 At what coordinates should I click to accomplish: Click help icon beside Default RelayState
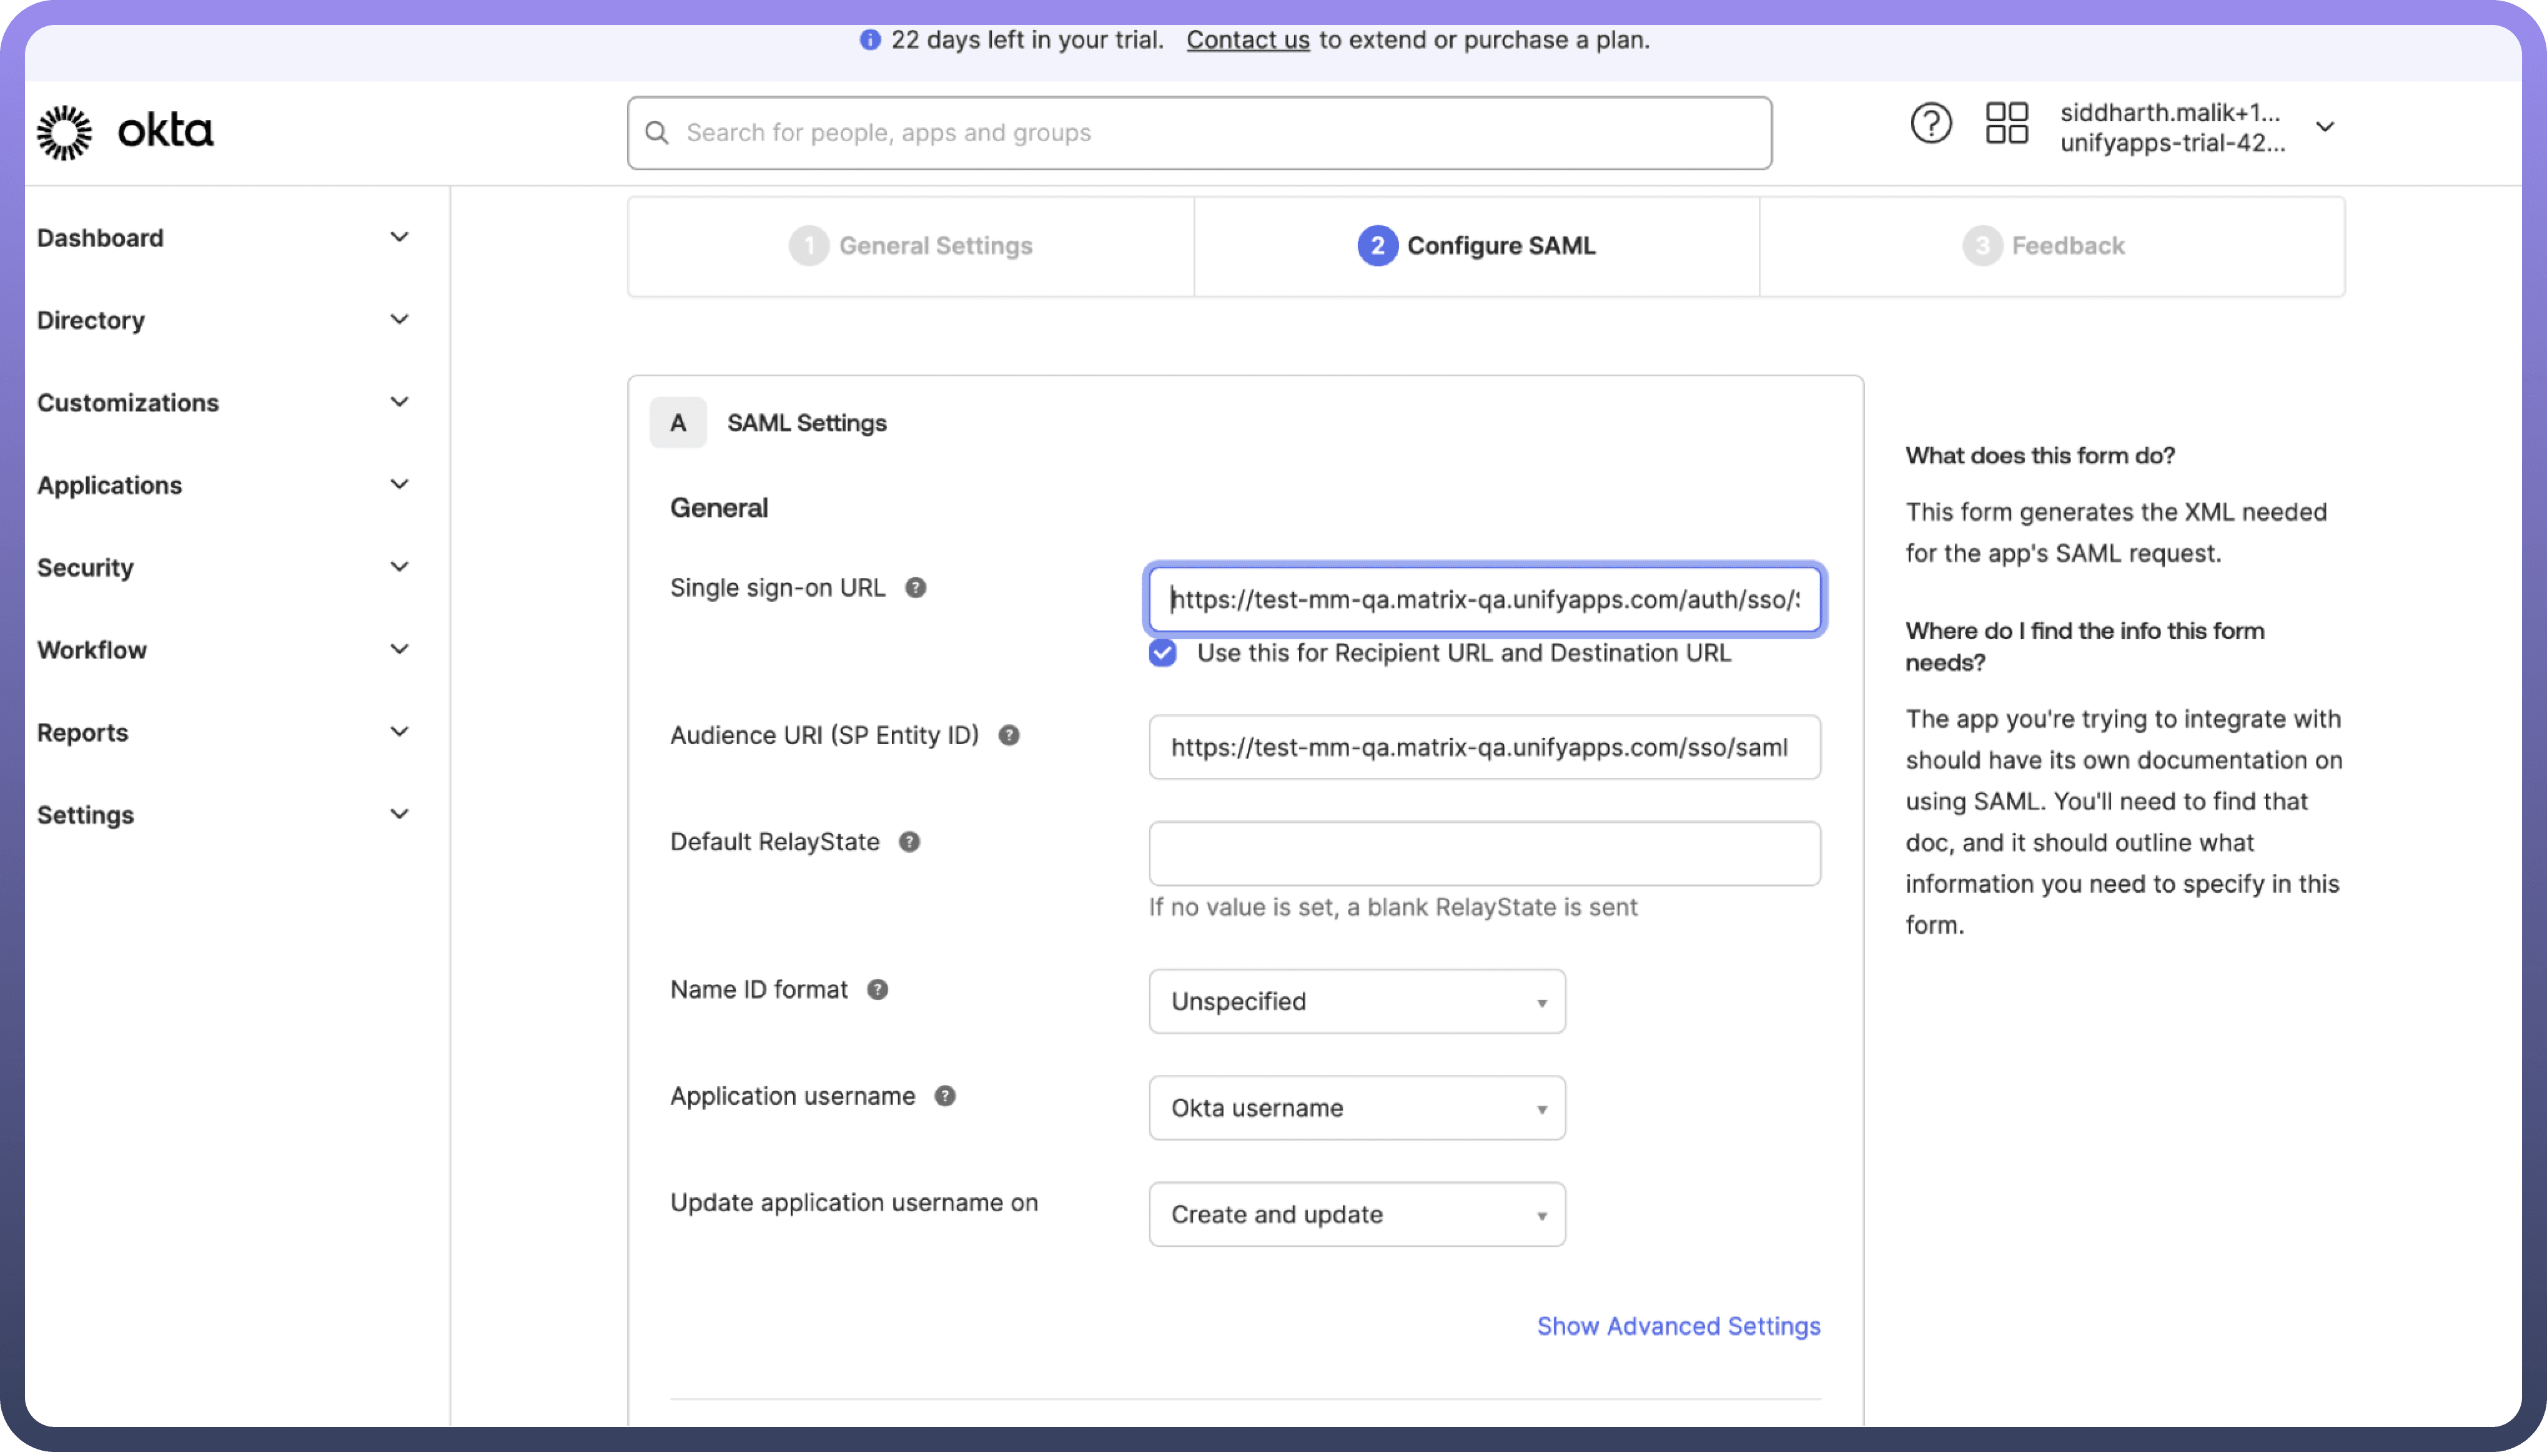(x=909, y=843)
